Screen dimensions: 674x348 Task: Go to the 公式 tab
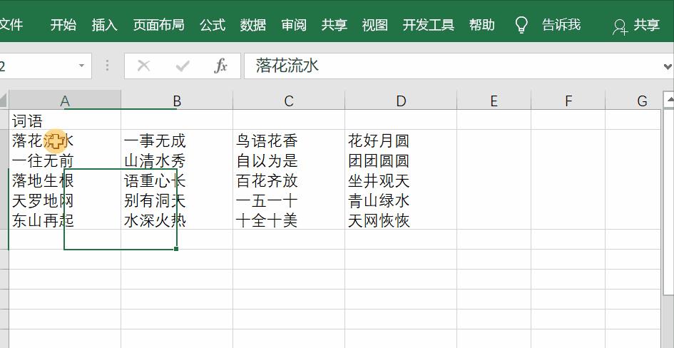click(213, 25)
